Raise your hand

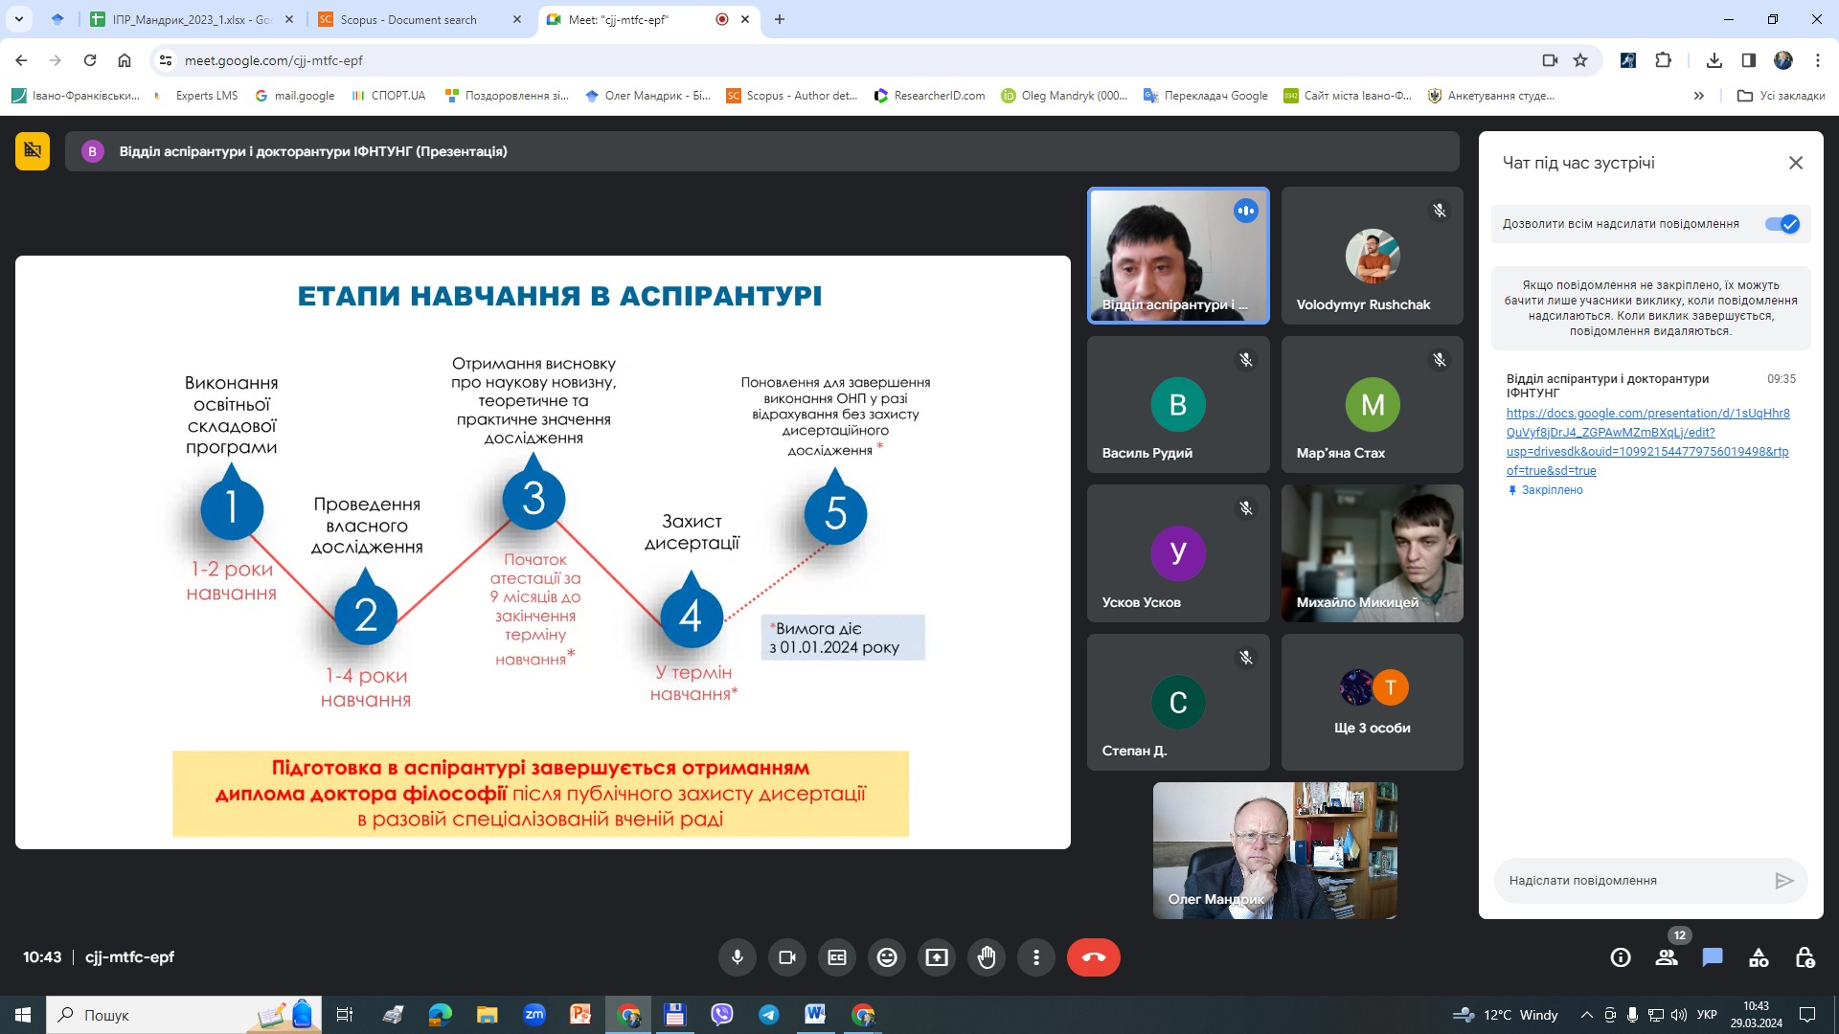click(x=986, y=956)
